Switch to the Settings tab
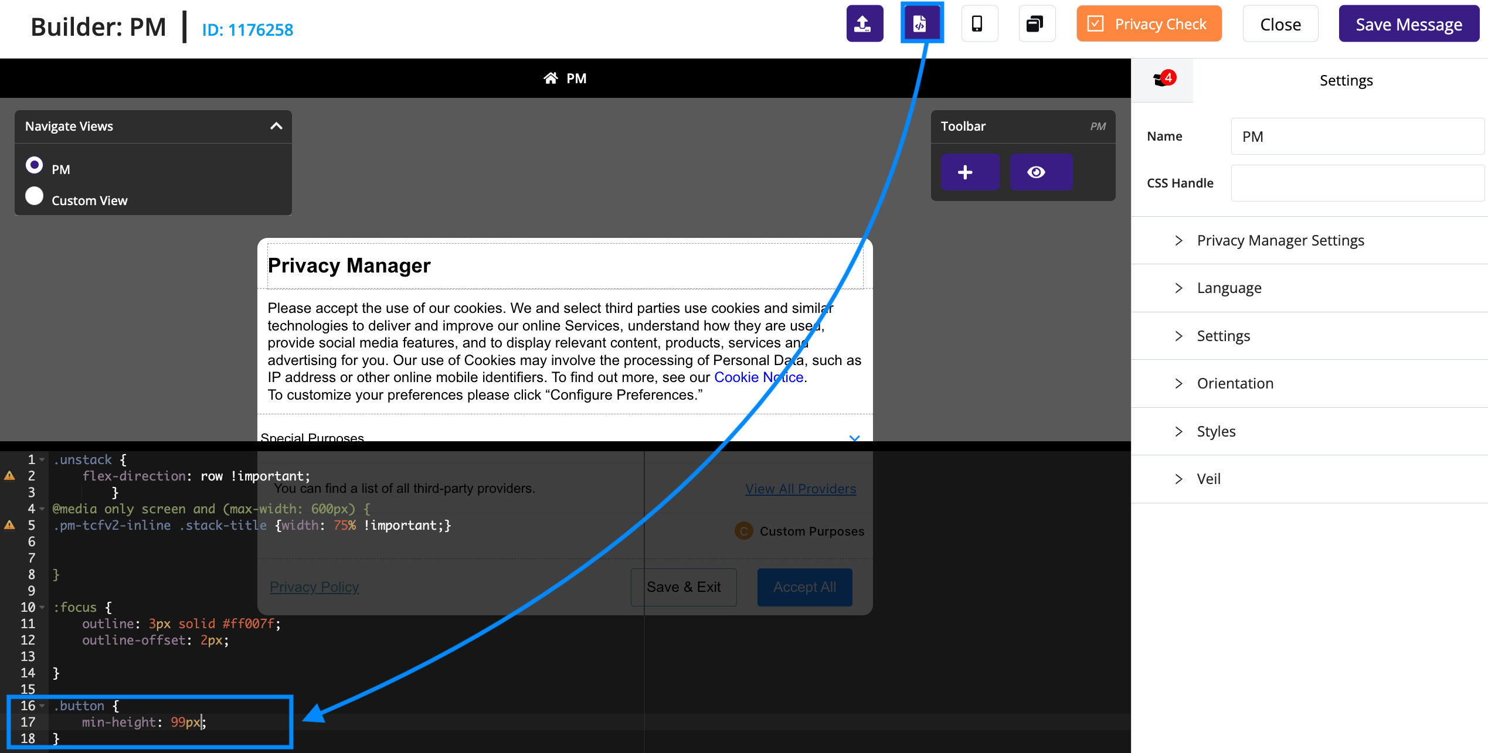1488x753 pixels. tap(1346, 80)
